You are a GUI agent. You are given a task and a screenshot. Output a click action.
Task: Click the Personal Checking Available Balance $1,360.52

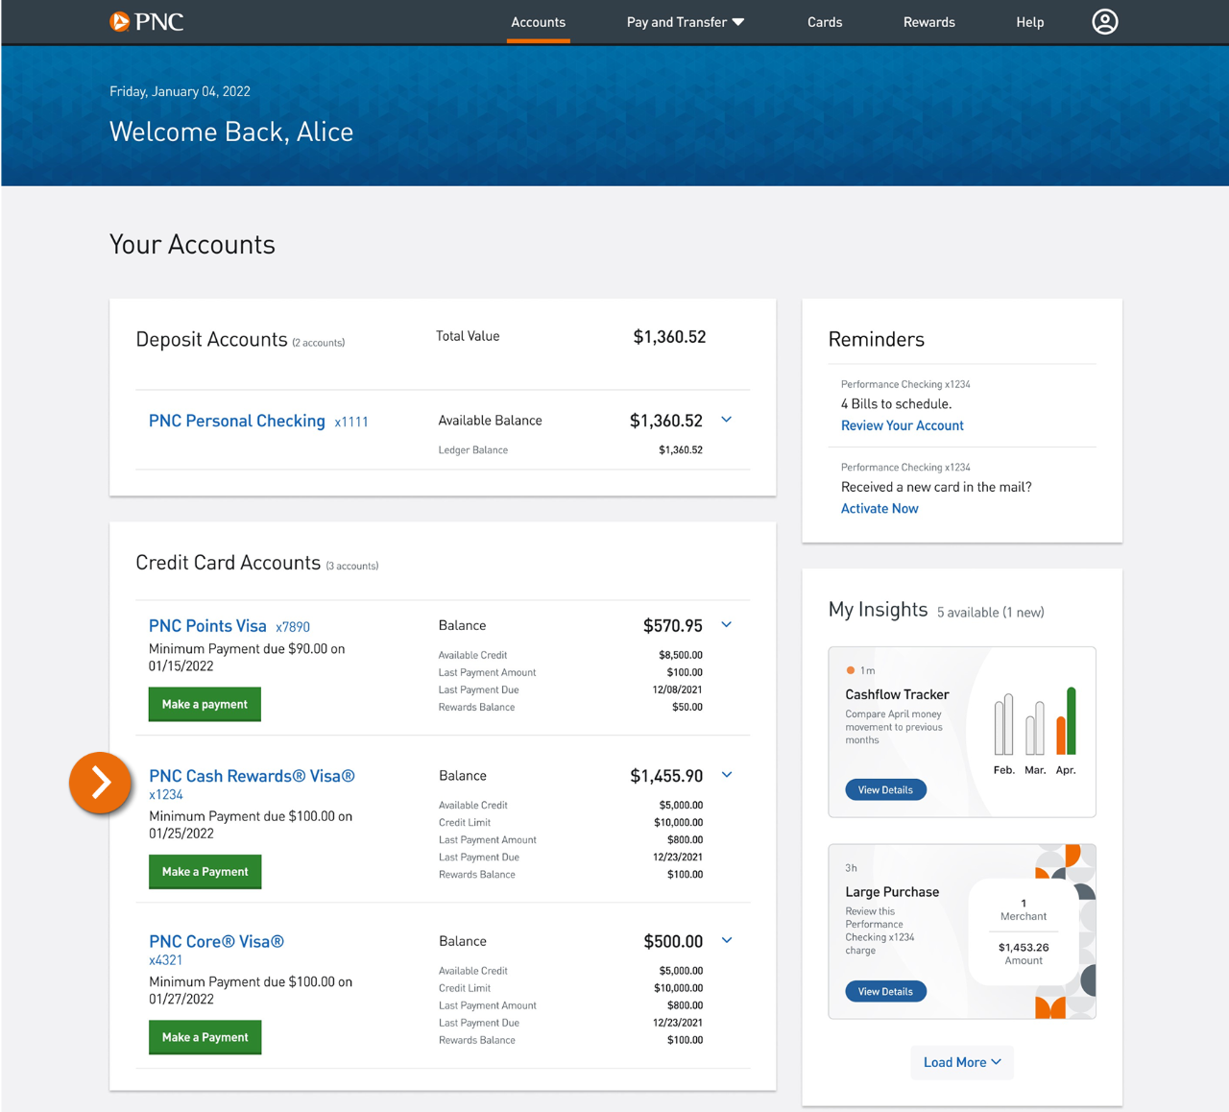pos(666,421)
